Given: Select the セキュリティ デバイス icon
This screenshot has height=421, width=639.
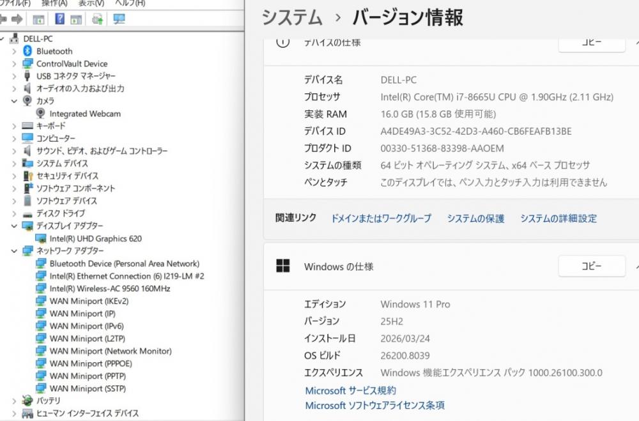Looking at the screenshot, I should [x=27, y=176].
